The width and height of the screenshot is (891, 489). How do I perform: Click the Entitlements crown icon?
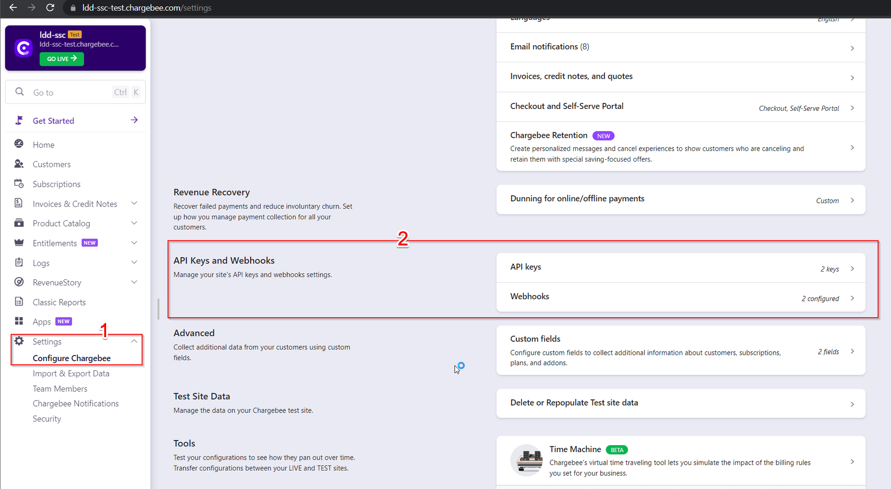click(x=19, y=242)
